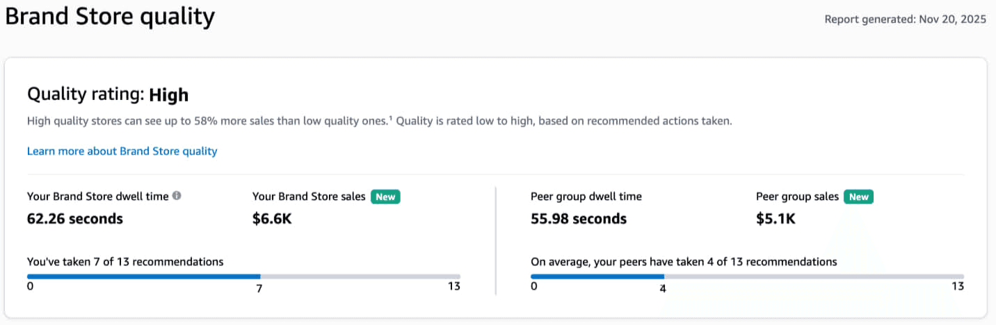Click the peers have taken 4 of 13 text

(684, 262)
